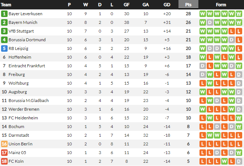Image resolution: width=244 pixels, height=166 pixels.
Task: Click RB Leipzig's blue position 5 badge
Action: pyautogui.click(x=4, y=48)
